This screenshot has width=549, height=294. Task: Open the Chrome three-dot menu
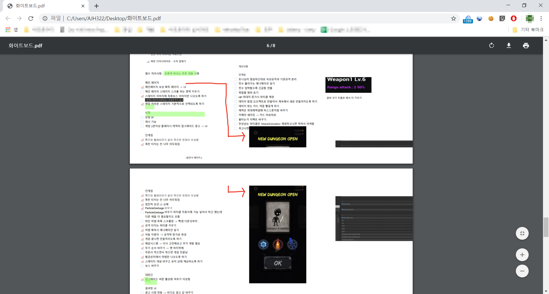(541, 19)
